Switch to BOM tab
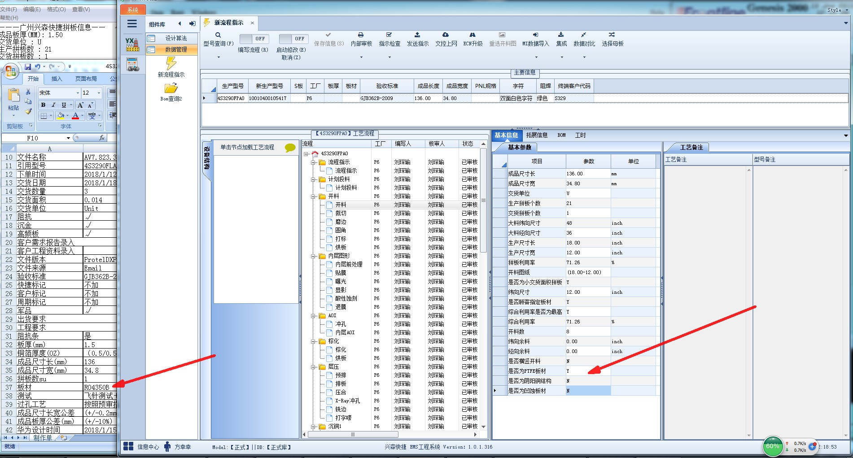853x458 pixels. click(x=561, y=135)
